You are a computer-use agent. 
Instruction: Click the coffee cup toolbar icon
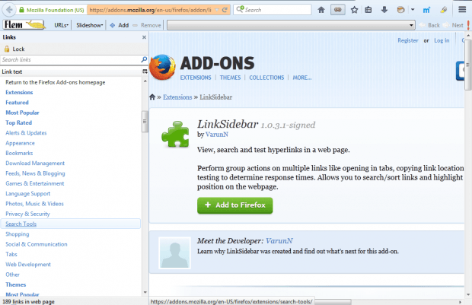pyautogui.click(x=400, y=10)
